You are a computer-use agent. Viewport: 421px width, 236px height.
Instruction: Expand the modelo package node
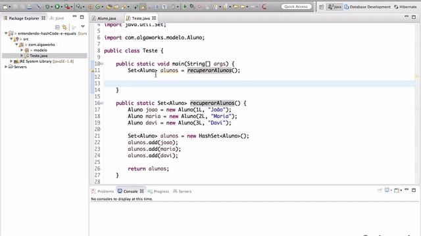point(22,50)
